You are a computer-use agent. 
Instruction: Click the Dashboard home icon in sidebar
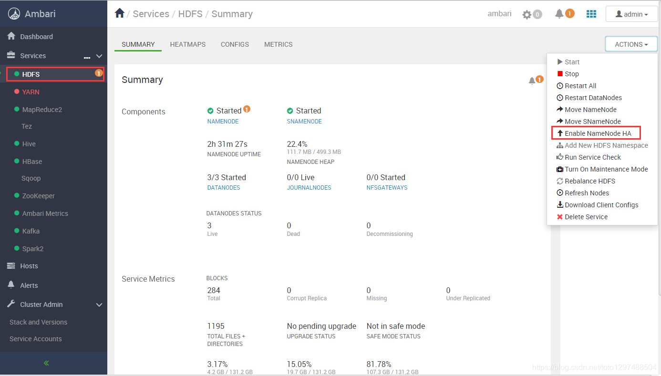point(11,36)
